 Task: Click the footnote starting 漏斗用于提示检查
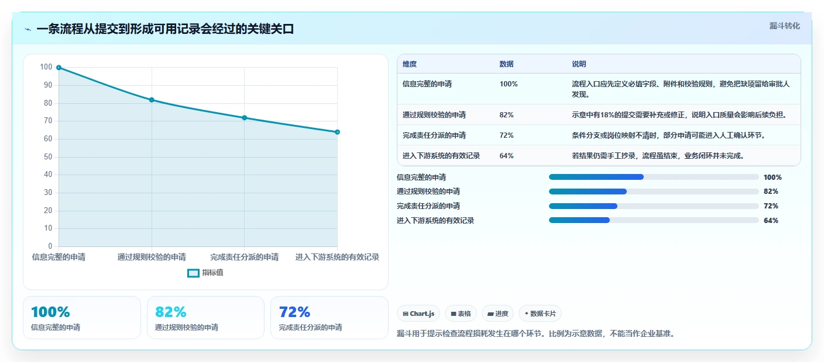coord(535,334)
